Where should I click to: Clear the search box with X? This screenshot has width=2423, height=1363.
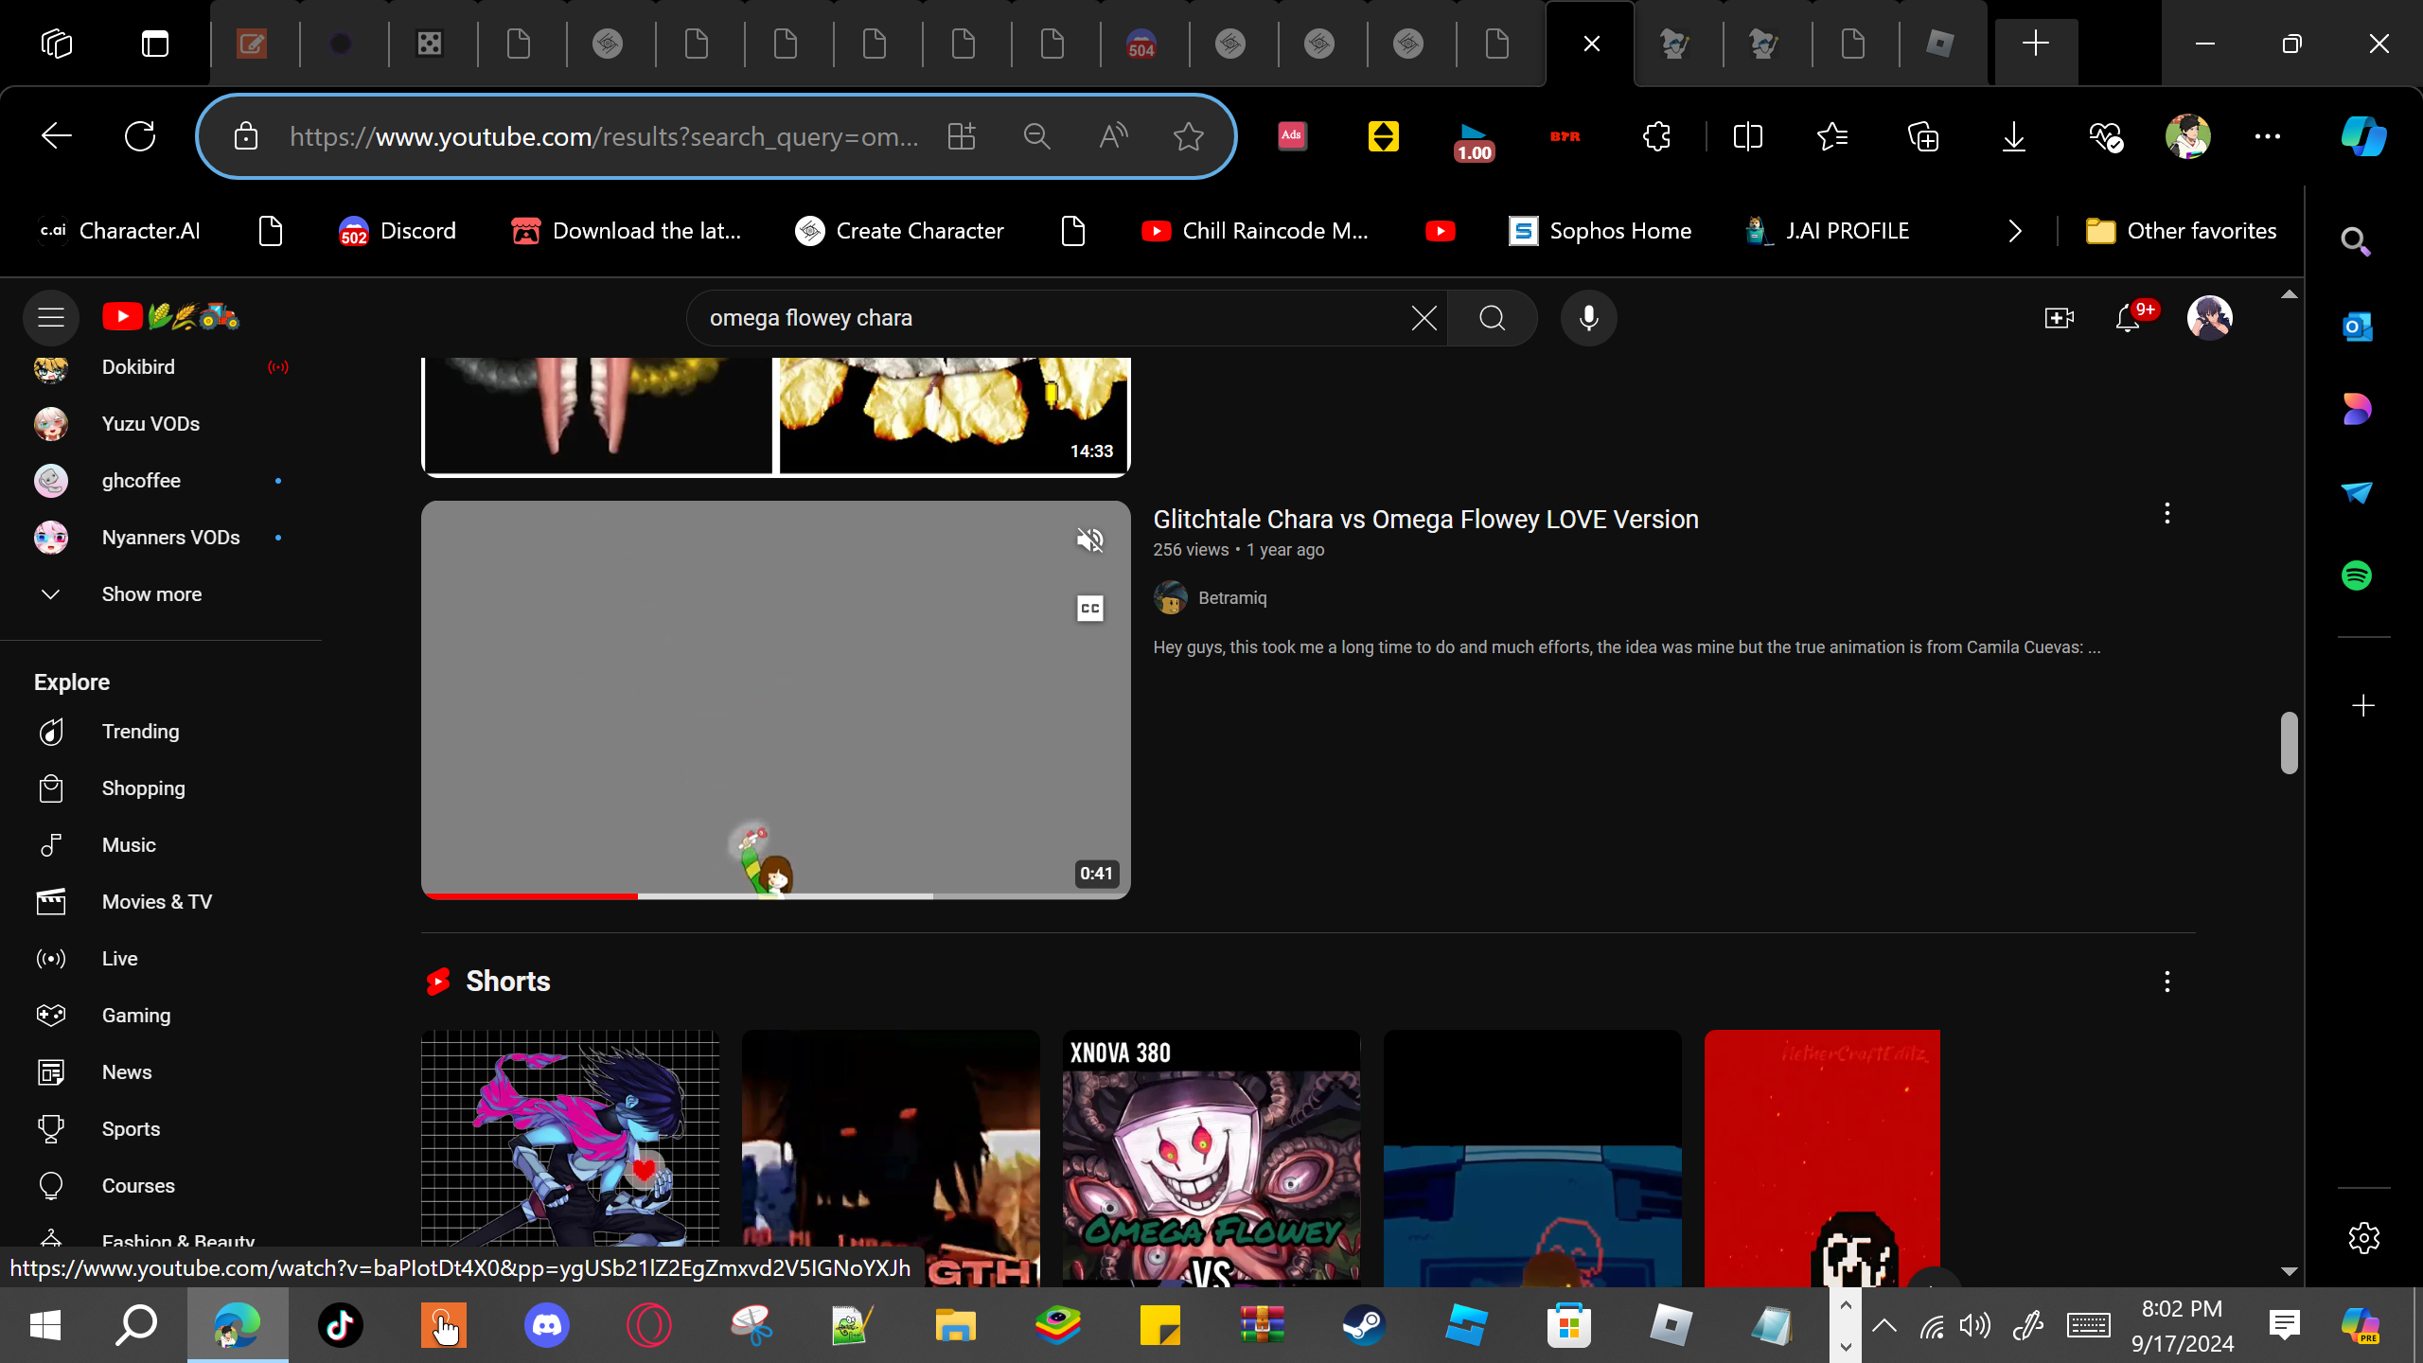click(1424, 318)
